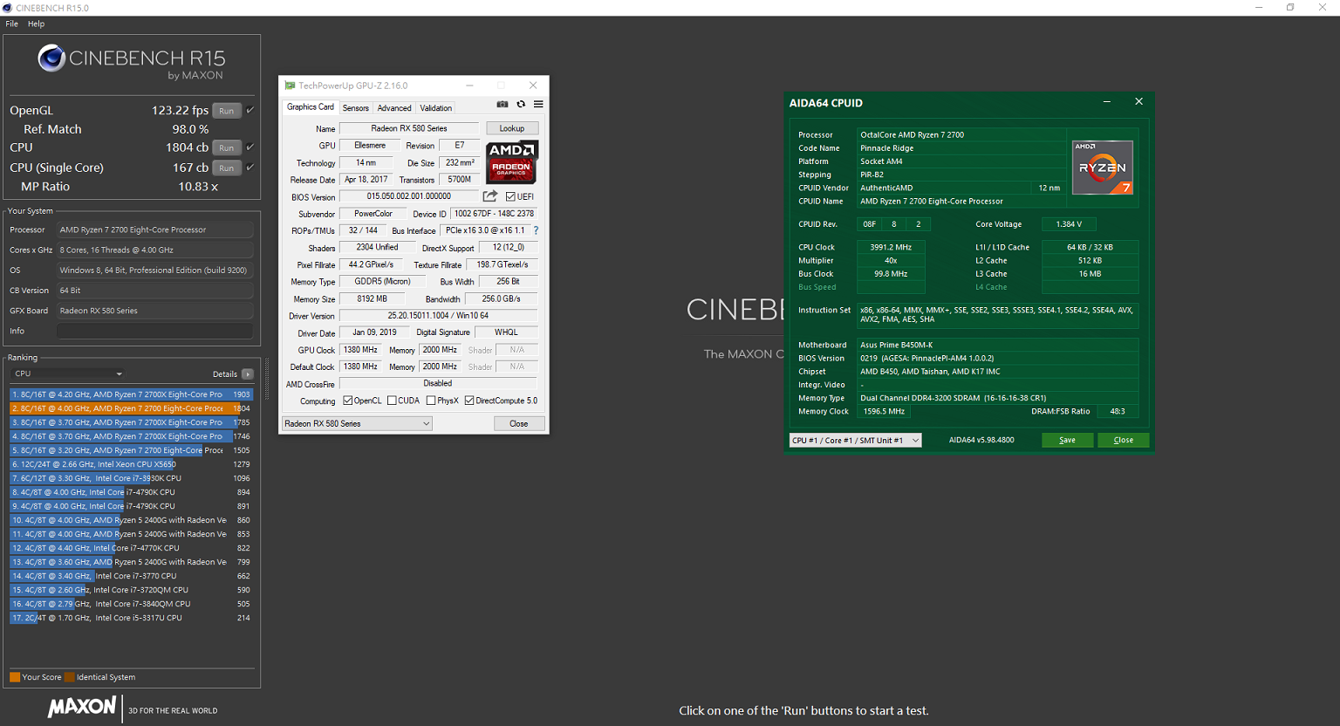Click the GPU-Z title bar app icon
1340x726 pixels.
tap(290, 86)
